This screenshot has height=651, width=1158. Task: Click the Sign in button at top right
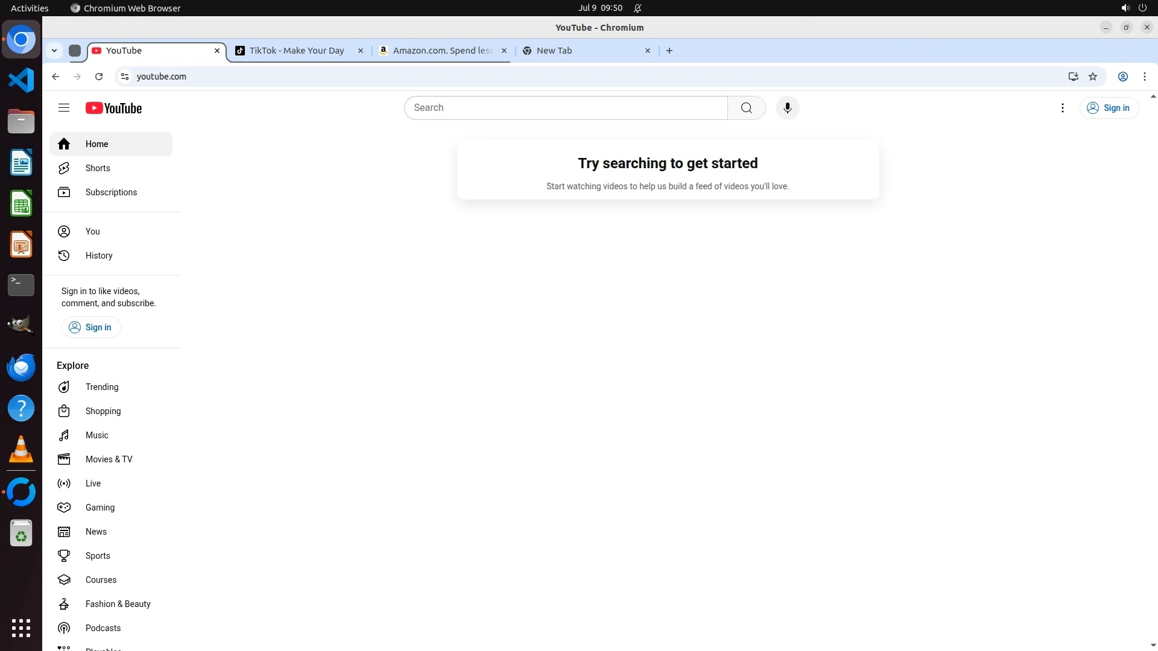pos(1109,108)
